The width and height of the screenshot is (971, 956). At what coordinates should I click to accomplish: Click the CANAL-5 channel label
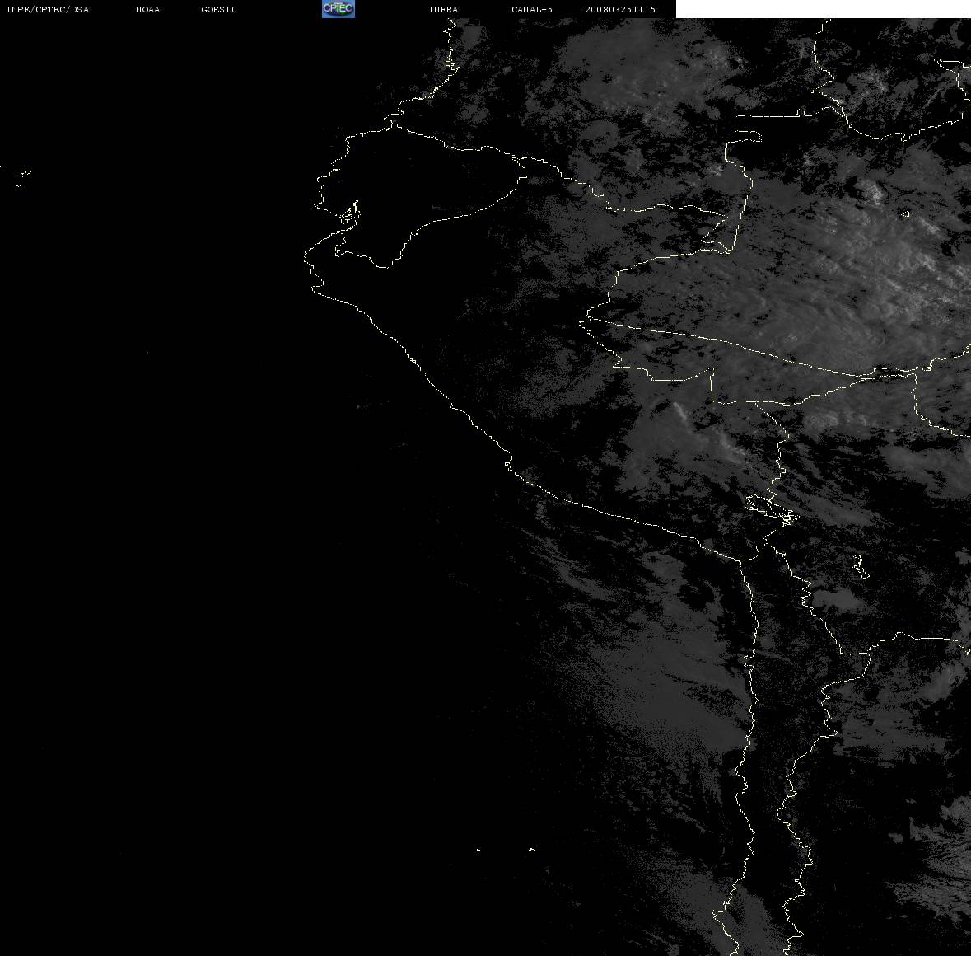pos(532,9)
